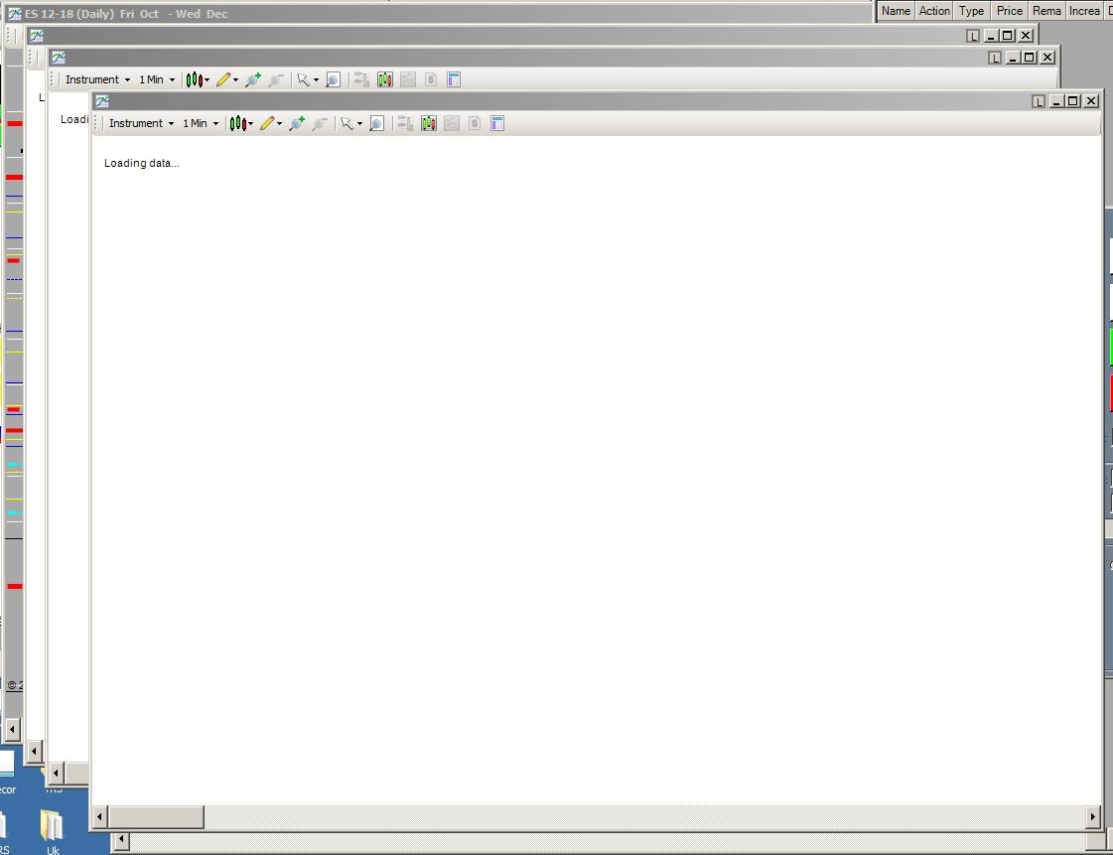Open the Instrument dropdown in the middle chart window

pos(98,79)
